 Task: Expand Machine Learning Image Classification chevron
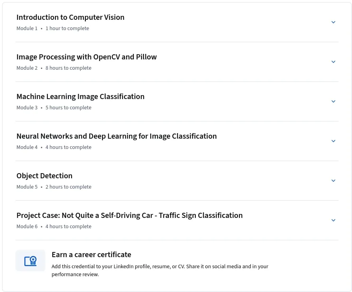[x=333, y=101]
